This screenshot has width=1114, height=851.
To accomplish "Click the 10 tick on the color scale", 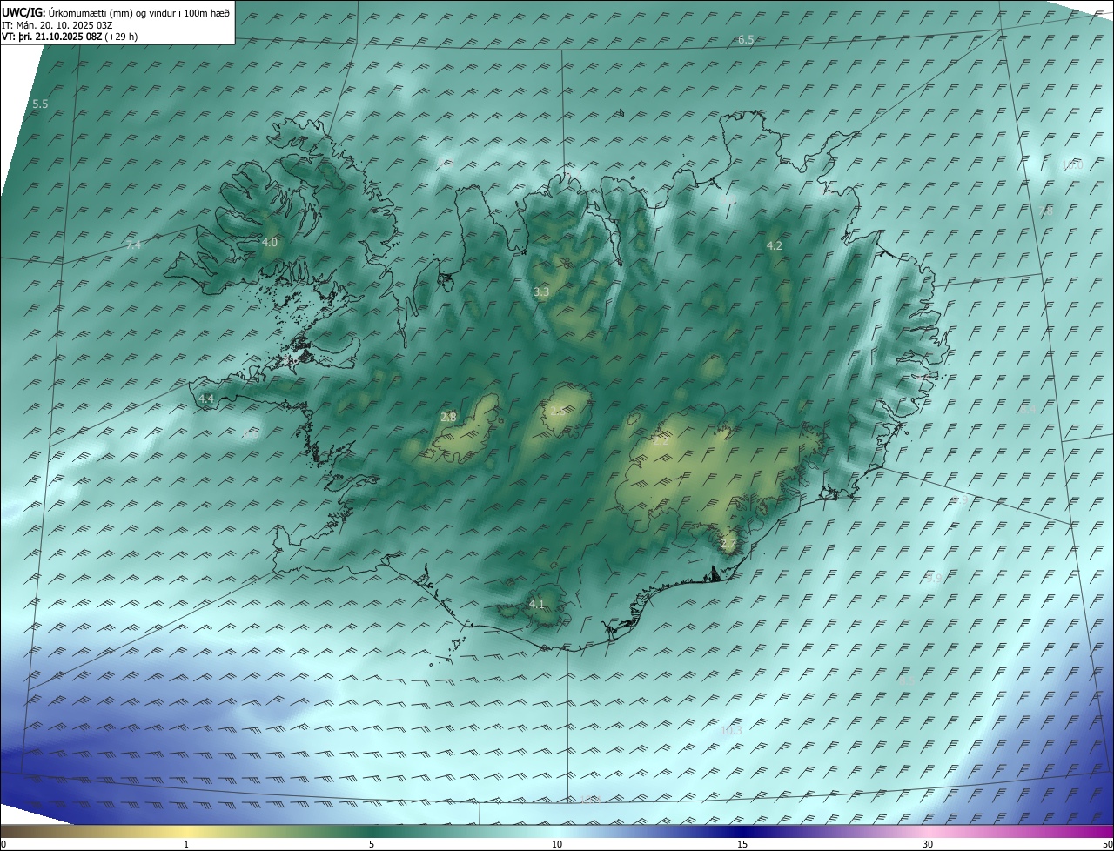I will [557, 845].
